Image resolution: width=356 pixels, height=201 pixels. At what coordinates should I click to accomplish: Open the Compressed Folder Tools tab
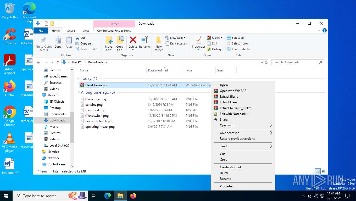coord(114,31)
